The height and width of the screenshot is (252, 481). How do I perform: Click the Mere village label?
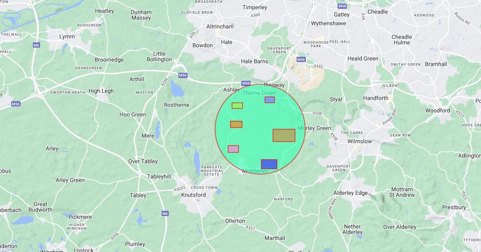148,136
